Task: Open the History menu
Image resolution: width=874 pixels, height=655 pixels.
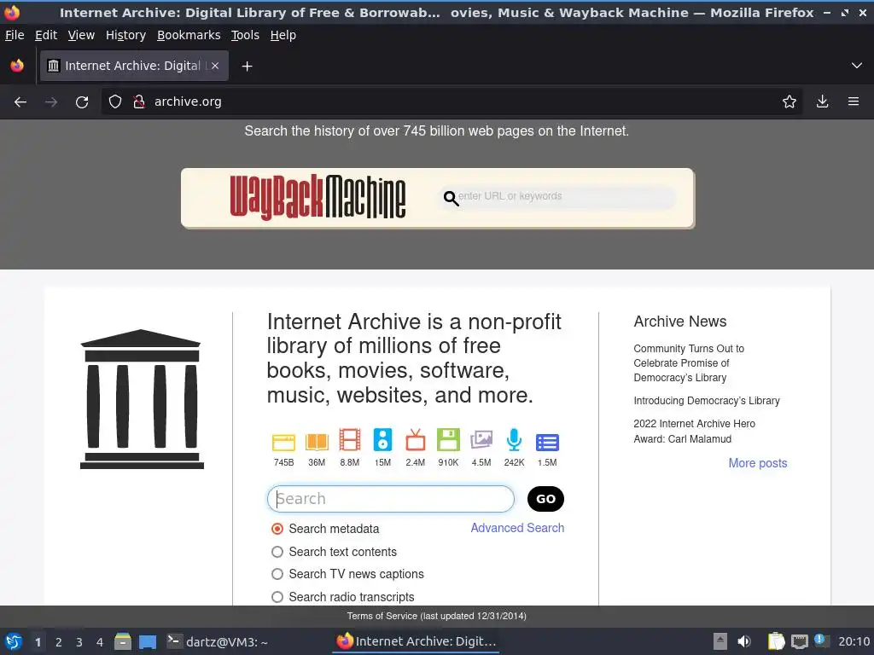Action: pyautogui.click(x=125, y=35)
